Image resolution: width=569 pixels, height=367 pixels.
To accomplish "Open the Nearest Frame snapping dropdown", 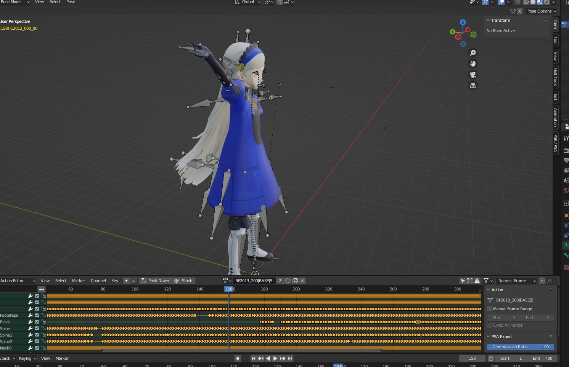I will click(x=516, y=281).
